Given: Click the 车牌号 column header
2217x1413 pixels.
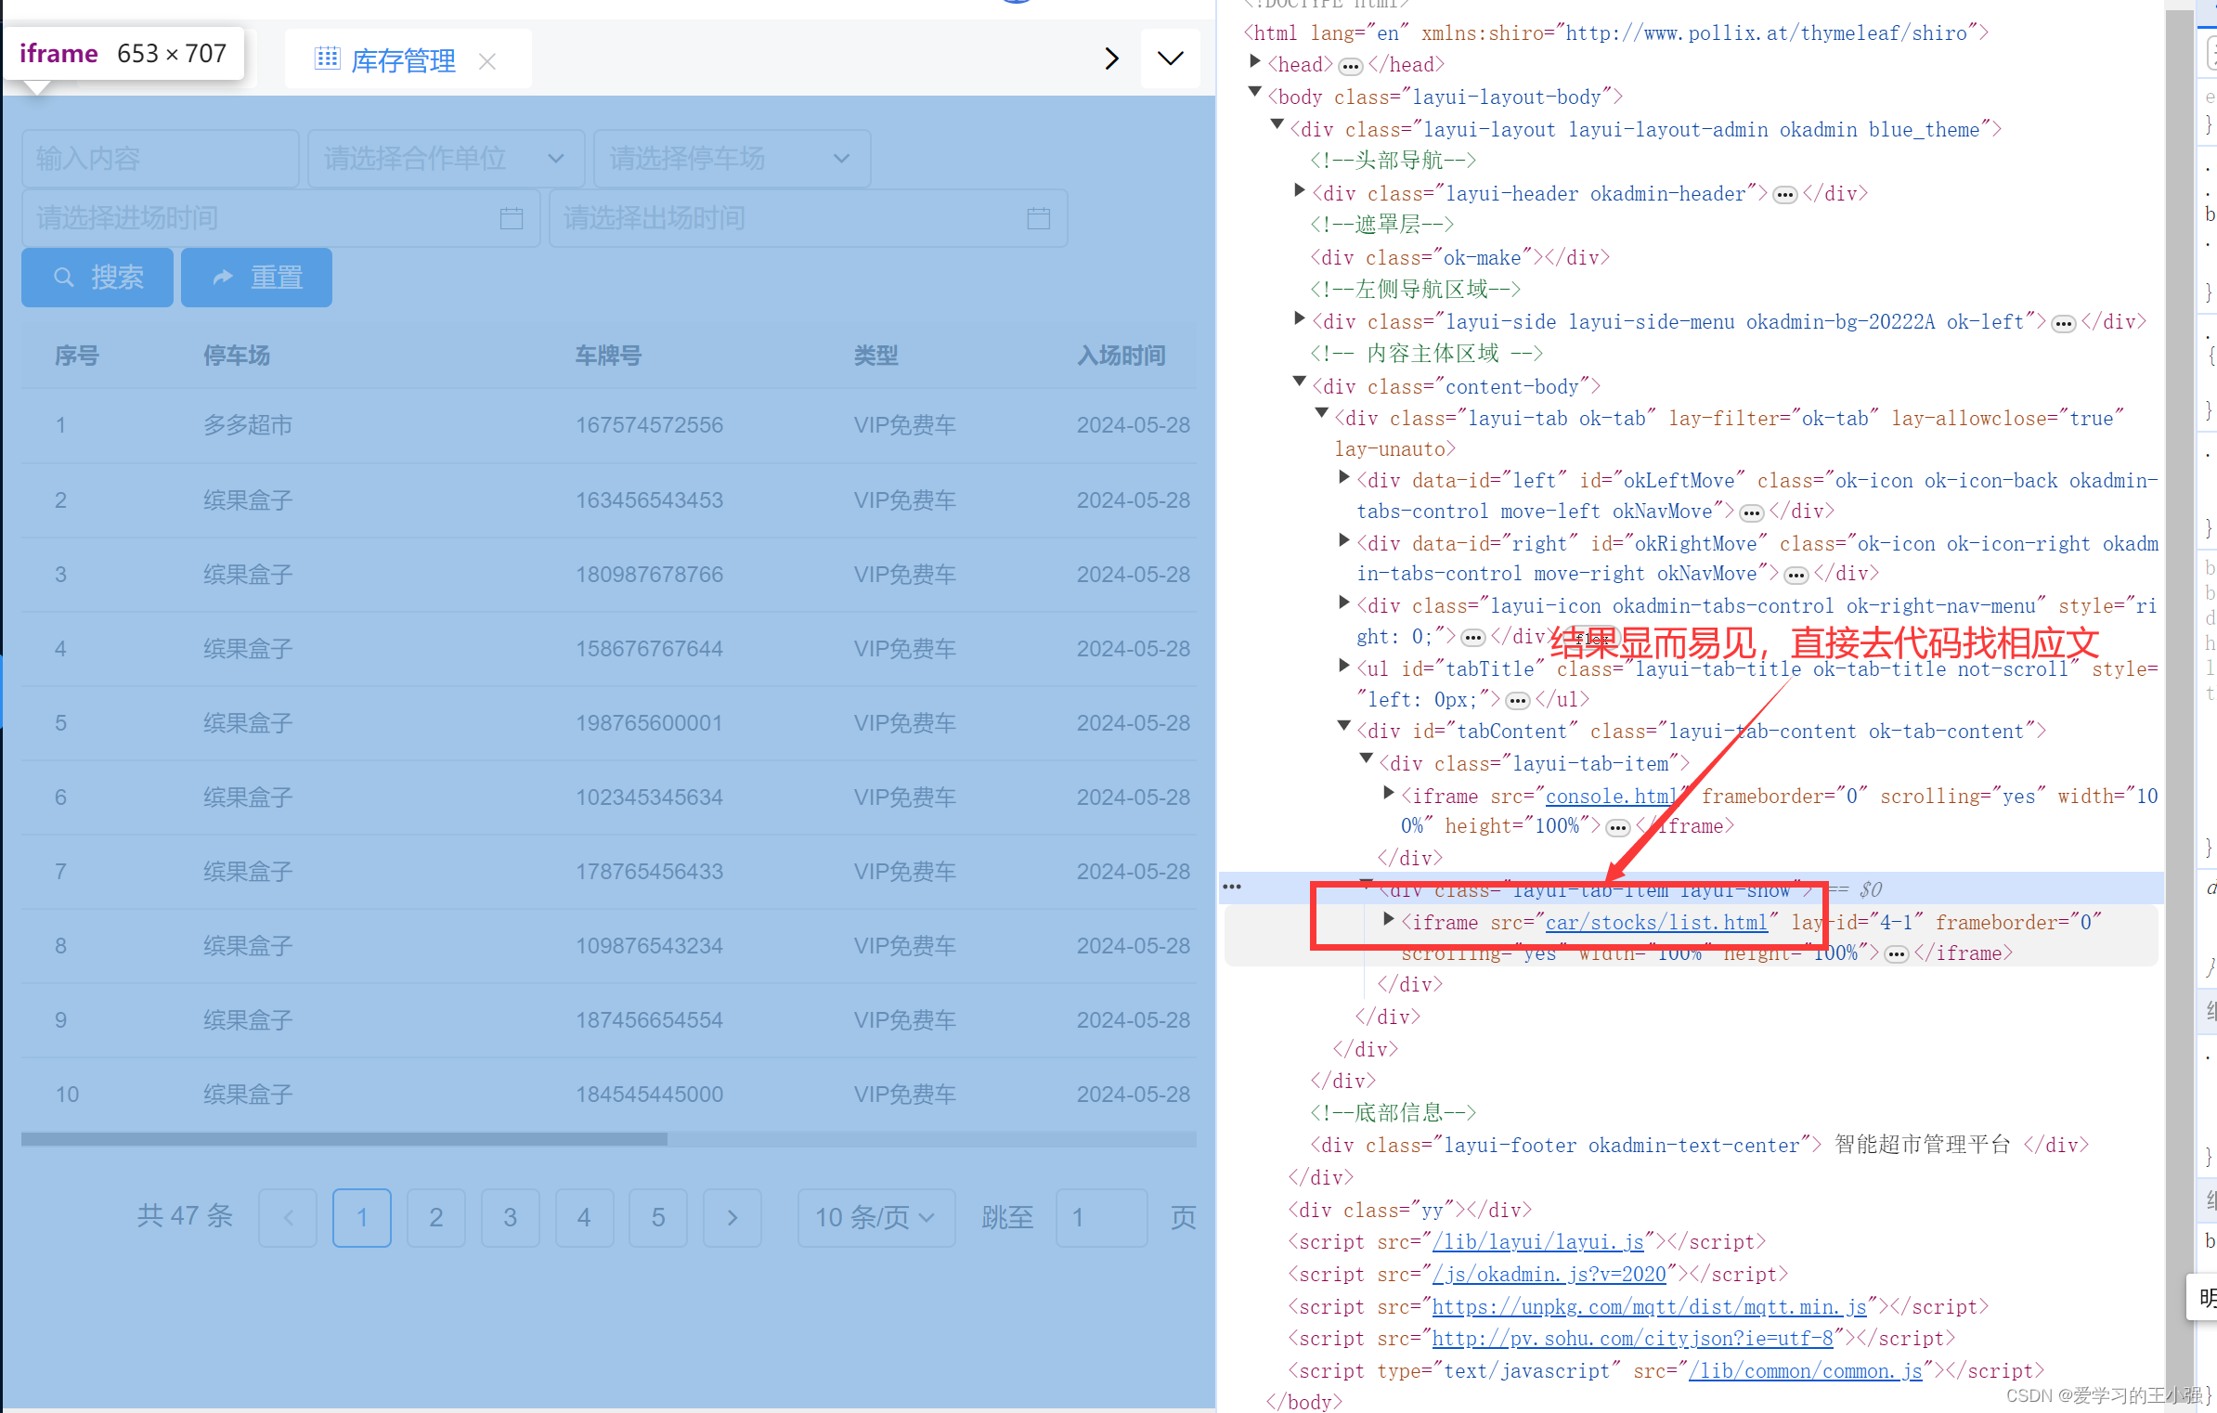Looking at the screenshot, I should tap(608, 356).
